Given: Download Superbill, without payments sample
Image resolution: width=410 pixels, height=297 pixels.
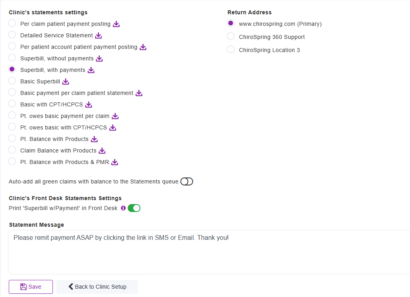Looking at the screenshot, I should [99, 58].
